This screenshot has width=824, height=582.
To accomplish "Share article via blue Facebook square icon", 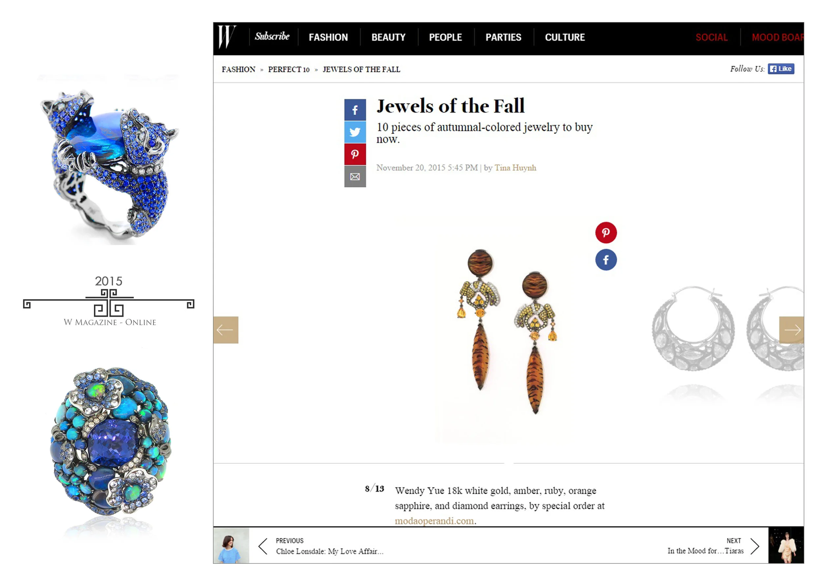I will [355, 110].
